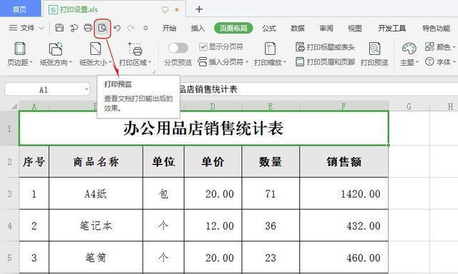This screenshot has width=458, height=274.
Task: Switch to the 插入 tab
Action: coord(198,29)
